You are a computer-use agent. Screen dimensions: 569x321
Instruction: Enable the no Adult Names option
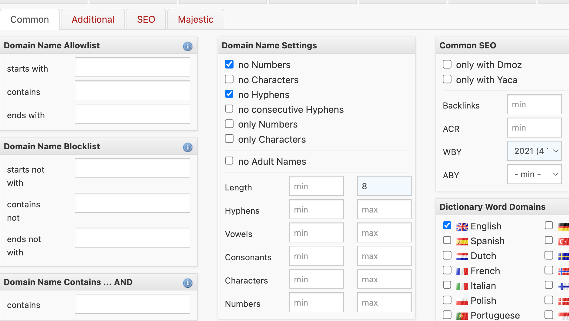[x=229, y=161]
